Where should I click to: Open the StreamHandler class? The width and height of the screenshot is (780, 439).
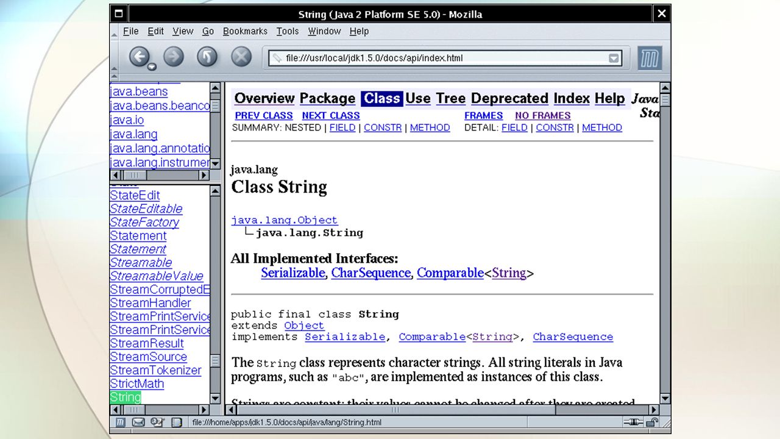coord(151,303)
